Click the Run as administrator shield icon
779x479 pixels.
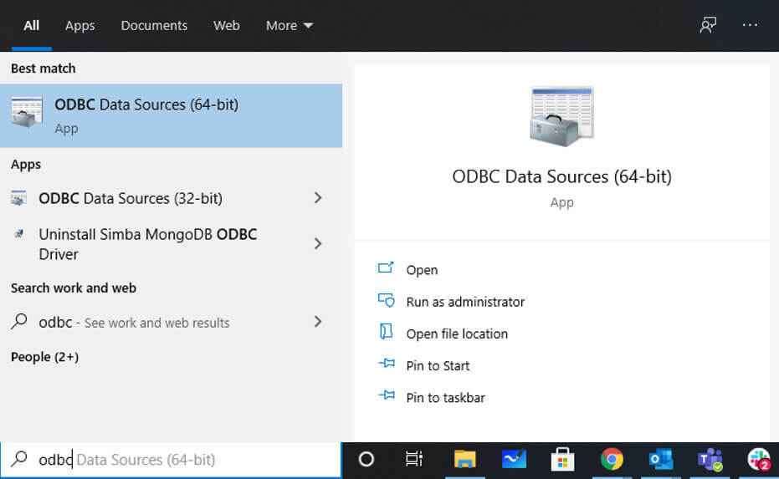[x=386, y=300]
